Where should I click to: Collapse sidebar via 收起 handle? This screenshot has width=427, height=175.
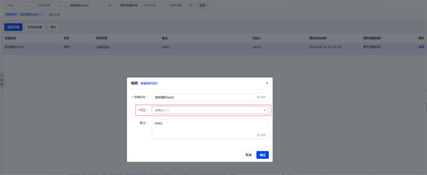click(x=2, y=80)
